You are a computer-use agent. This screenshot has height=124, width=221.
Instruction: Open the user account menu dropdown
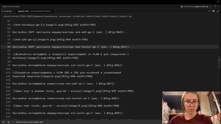[x=217, y=7]
